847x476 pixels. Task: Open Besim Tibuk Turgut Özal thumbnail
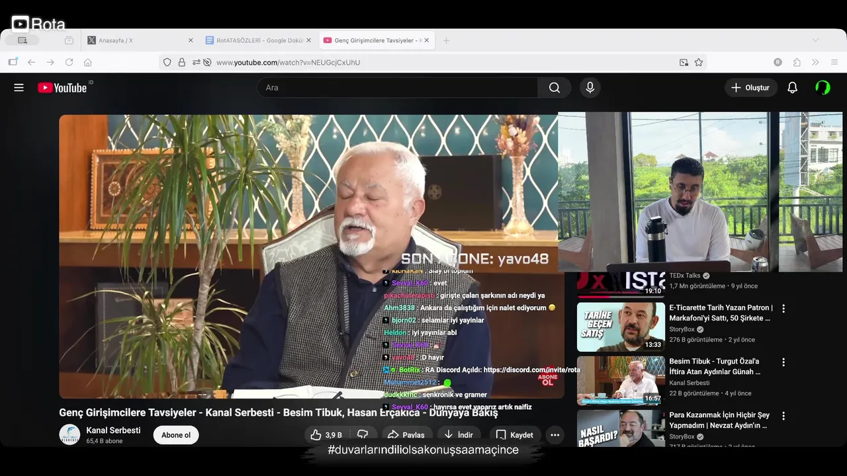click(x=621, y=380)
